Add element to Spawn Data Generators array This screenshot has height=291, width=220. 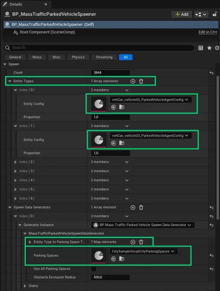133,207
